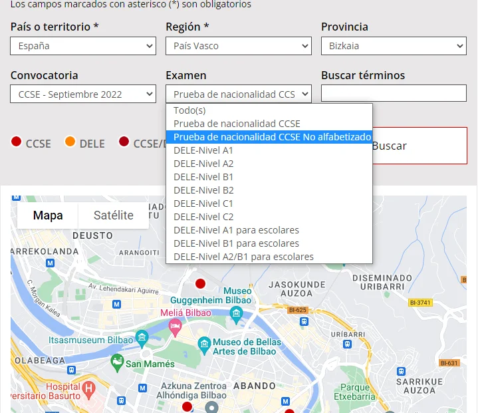
Task: Pick DELE-Nivel A1 option
Action: click(x=269, y=150)
